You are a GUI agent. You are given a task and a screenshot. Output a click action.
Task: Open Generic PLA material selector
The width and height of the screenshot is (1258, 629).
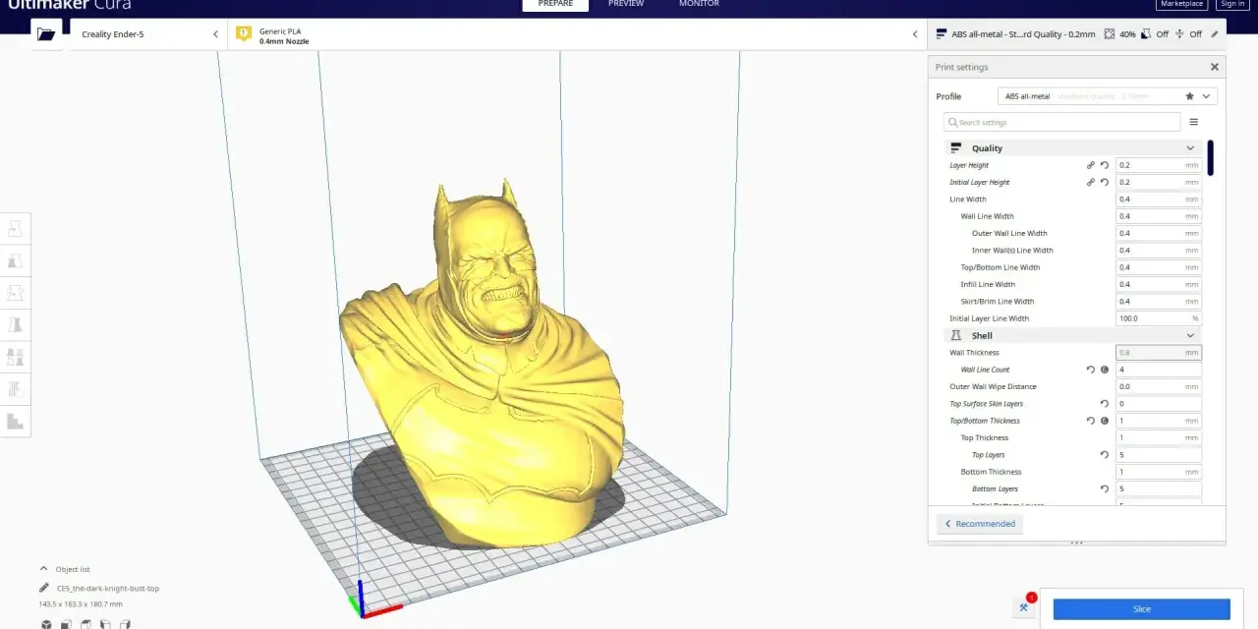click(577, 34)
